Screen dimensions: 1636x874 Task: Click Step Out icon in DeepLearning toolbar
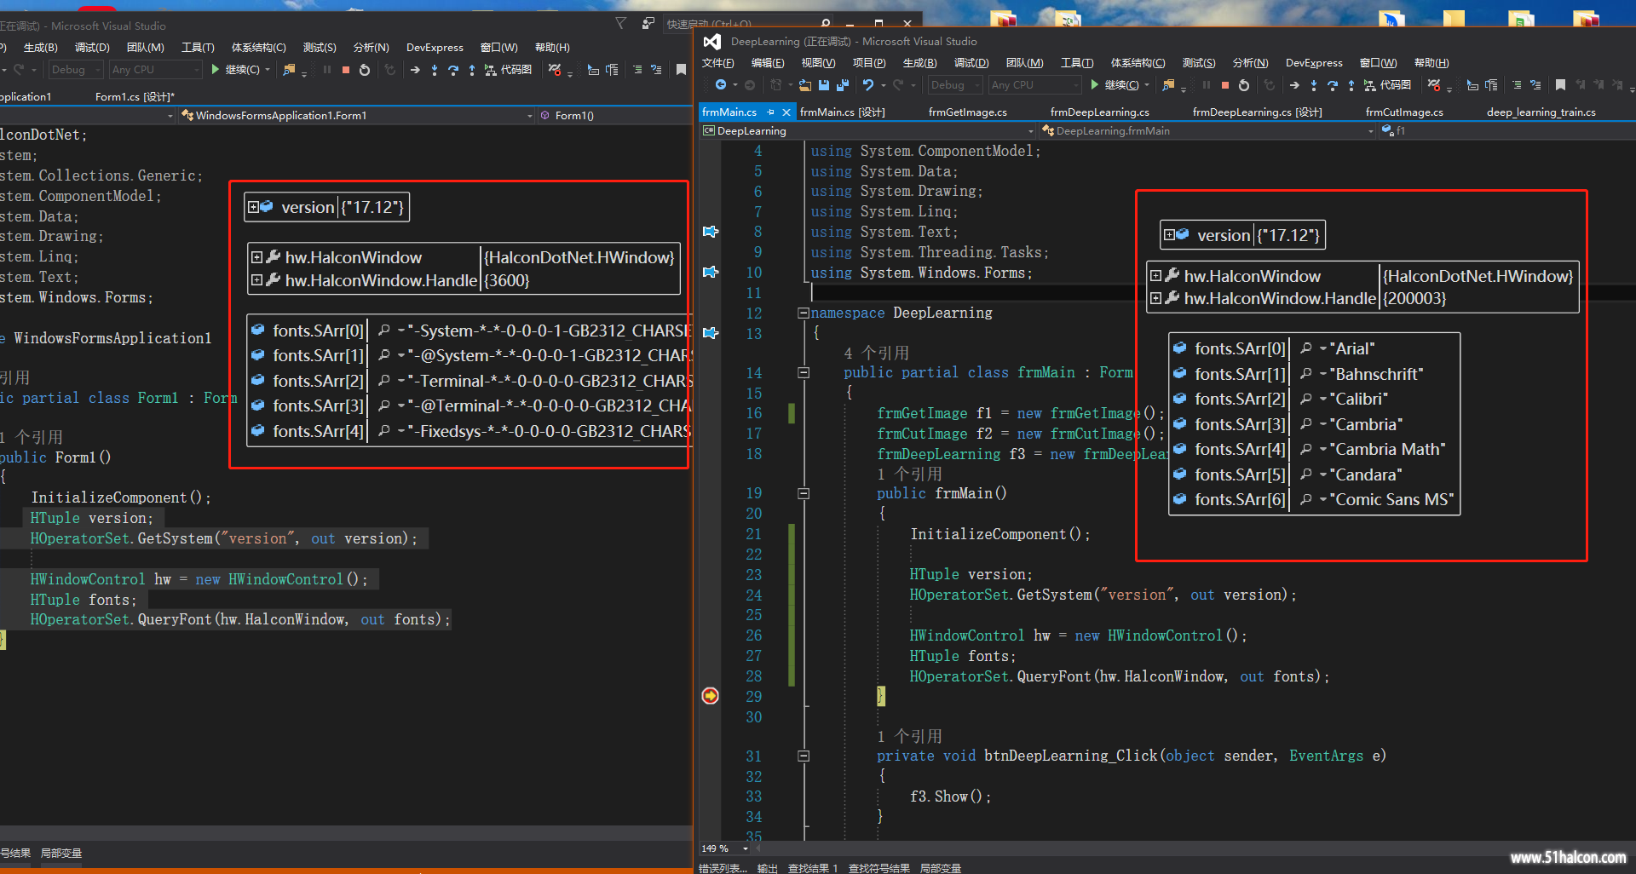tap(1351, 85)
